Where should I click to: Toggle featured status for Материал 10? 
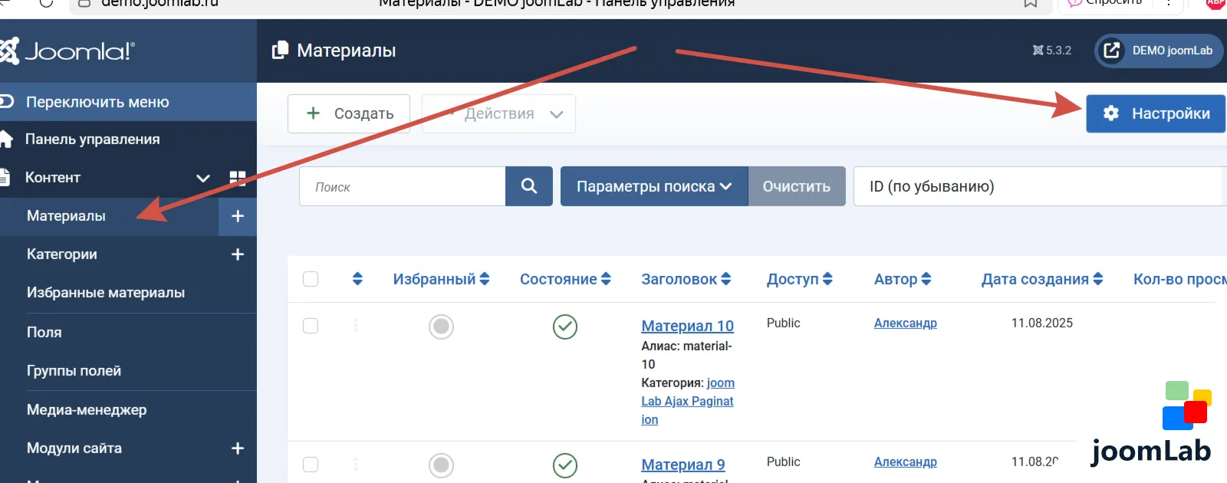tap(441, 327)
